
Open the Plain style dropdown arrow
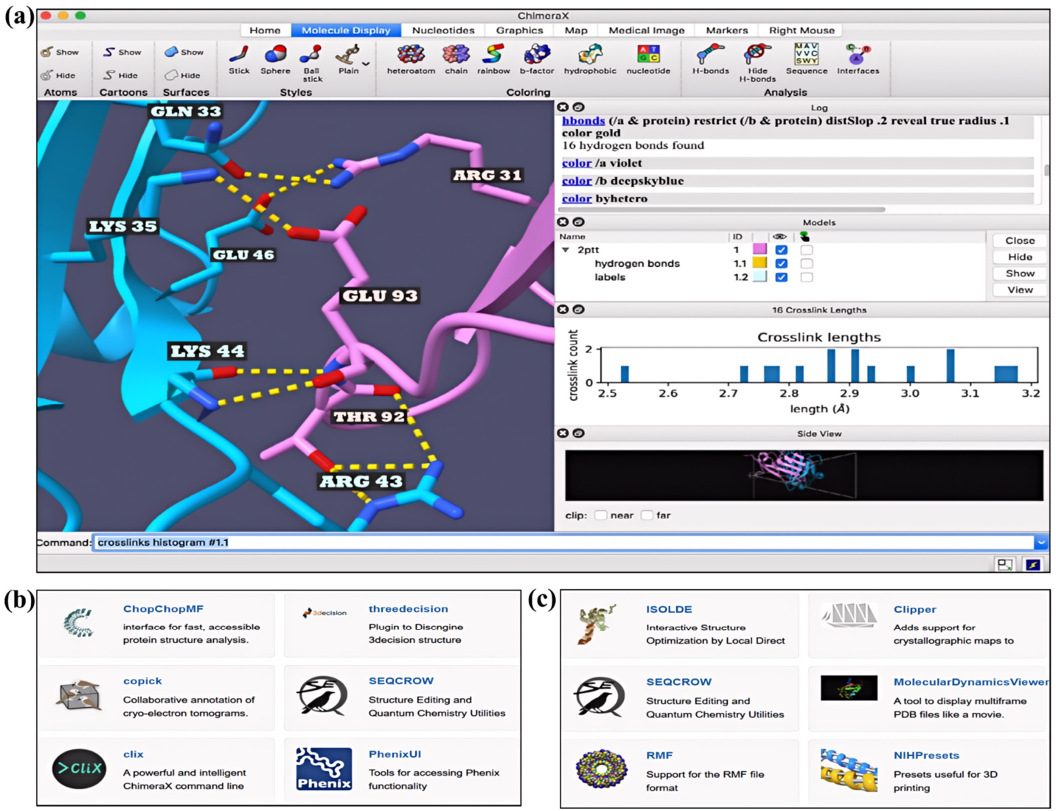366,64
